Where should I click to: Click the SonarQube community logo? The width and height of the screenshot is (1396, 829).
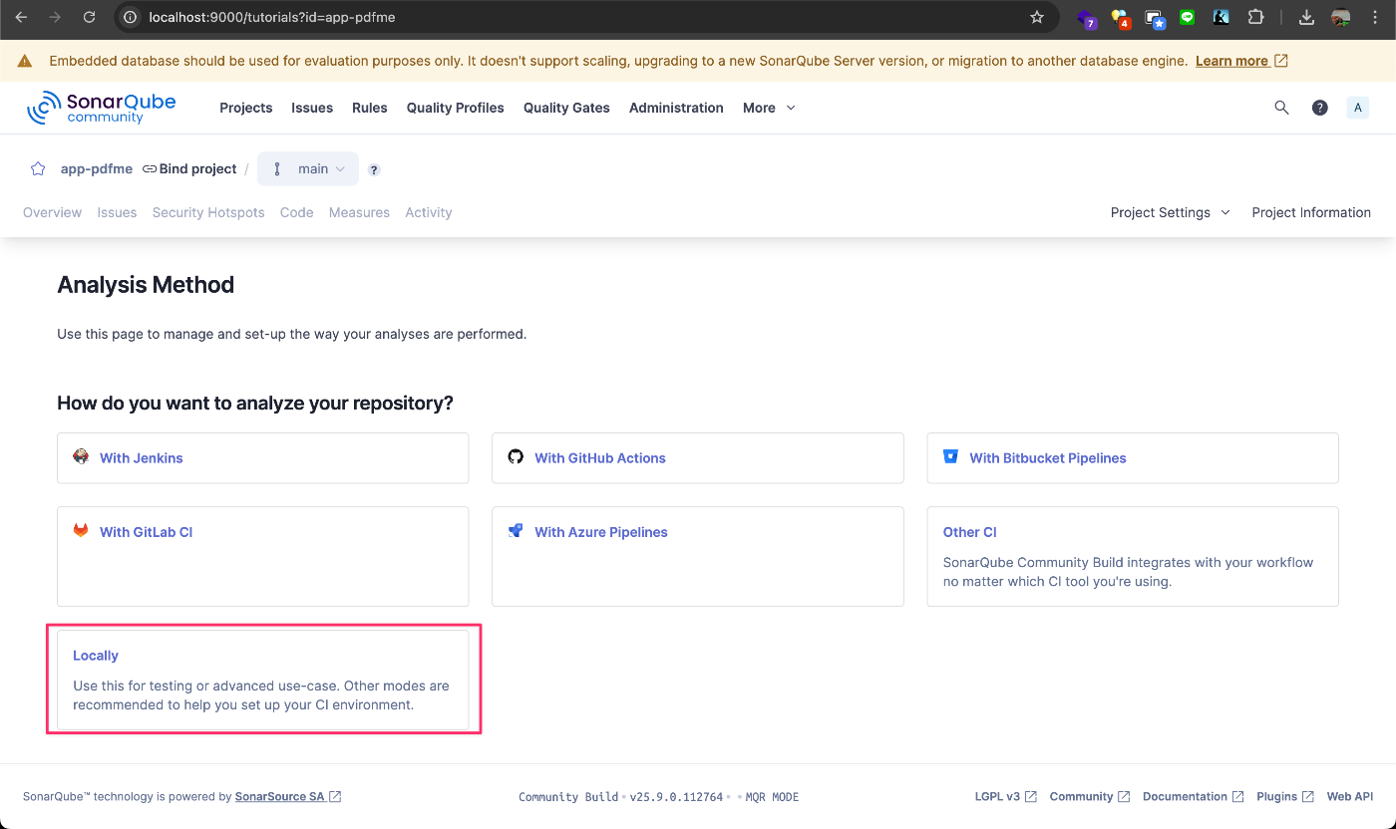click(102, 108)
